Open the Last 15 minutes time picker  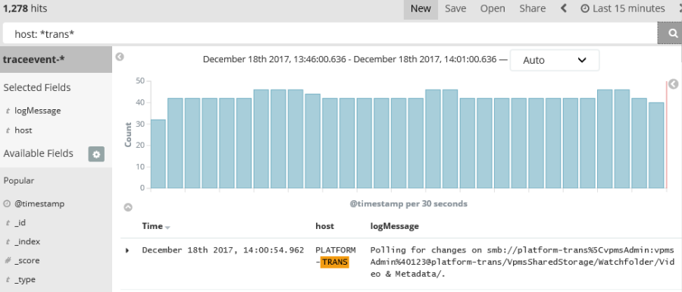pyautogui.click(x=624, y=8)
